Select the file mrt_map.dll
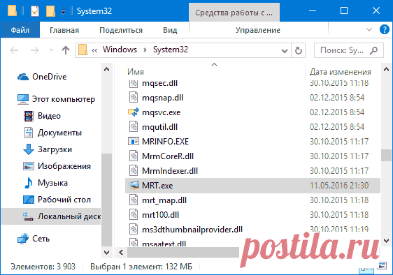Viewport: 393px width, 275px height. click(x=164, y=200)
